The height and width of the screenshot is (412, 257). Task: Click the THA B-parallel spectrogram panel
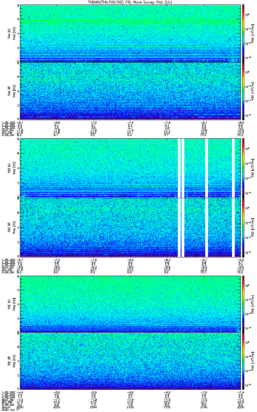[130, 91]
